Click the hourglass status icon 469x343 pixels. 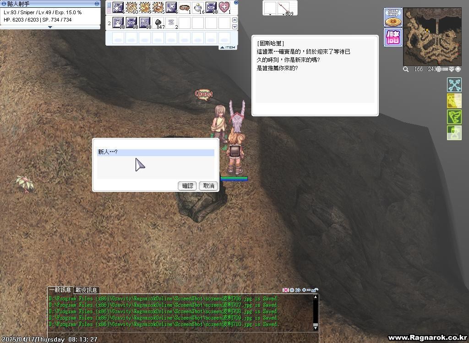pyautogui.click(x=454, y=133)
